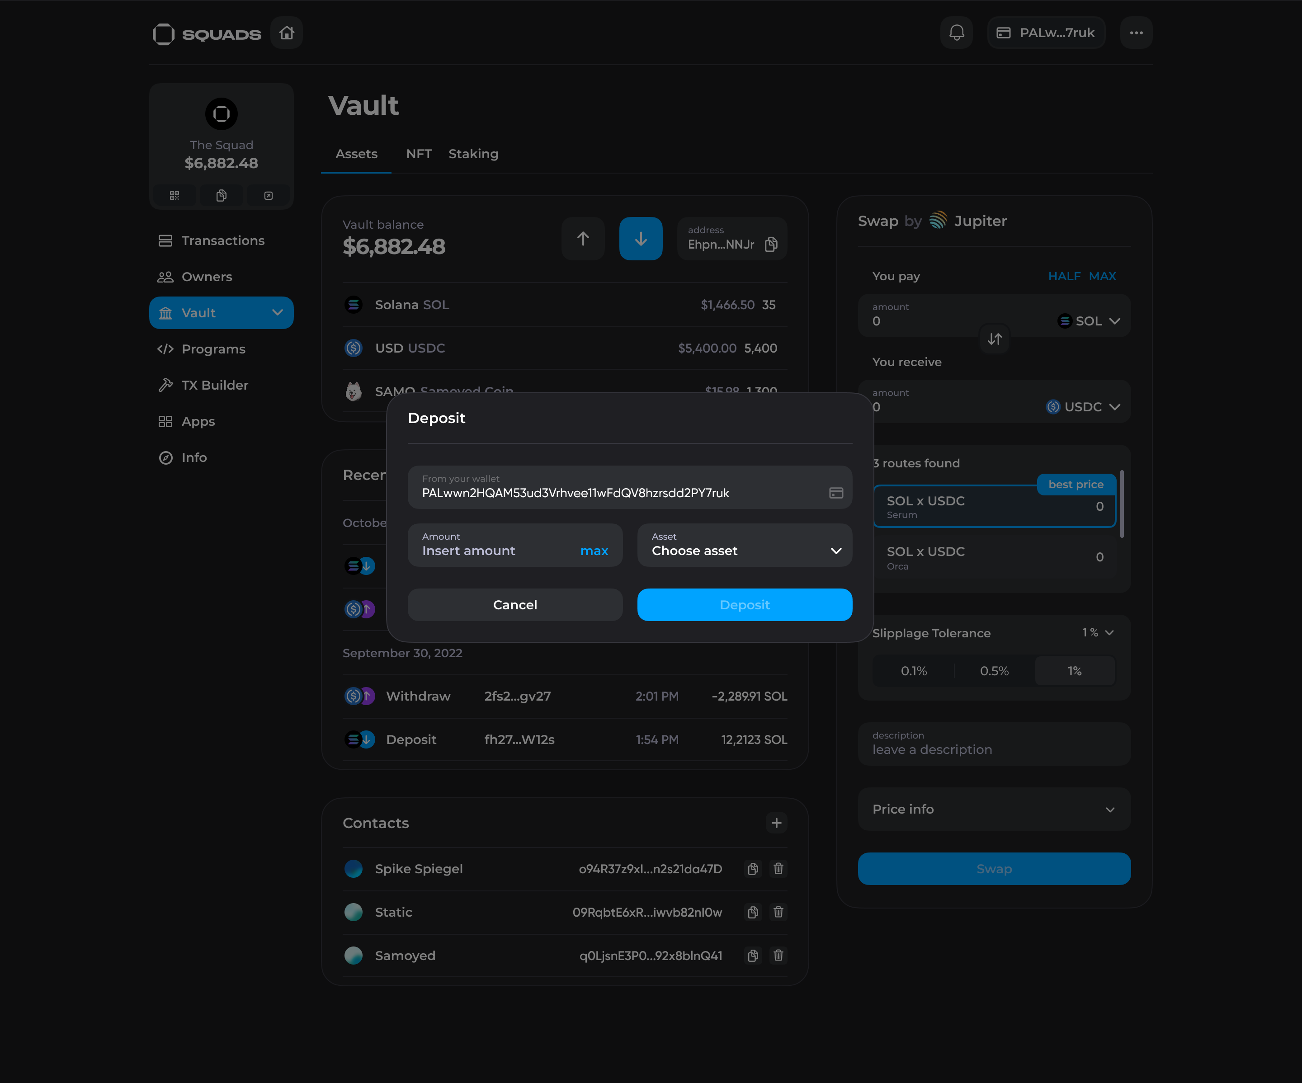Click the blue deposit down-arrow button

tap(641, 239)
